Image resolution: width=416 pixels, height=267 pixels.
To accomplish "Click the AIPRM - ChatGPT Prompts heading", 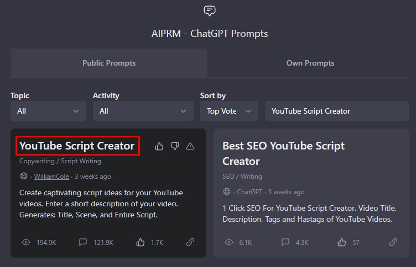I will pos(210,34).
